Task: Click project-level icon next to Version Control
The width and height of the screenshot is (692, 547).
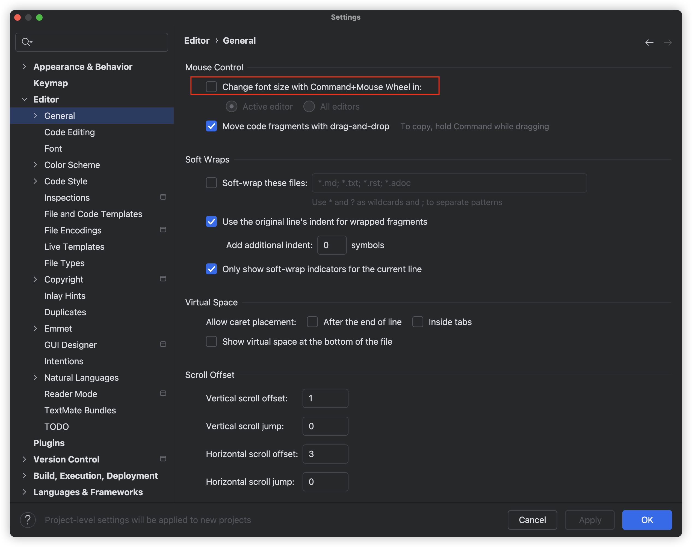Action: pos(163,459)
